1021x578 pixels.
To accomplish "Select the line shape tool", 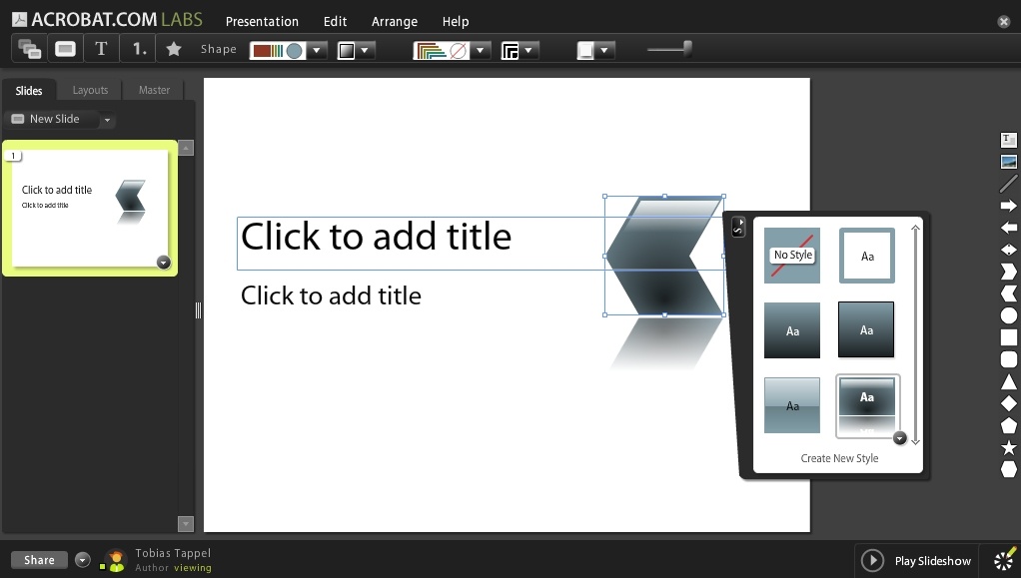I will point(1009,184).
